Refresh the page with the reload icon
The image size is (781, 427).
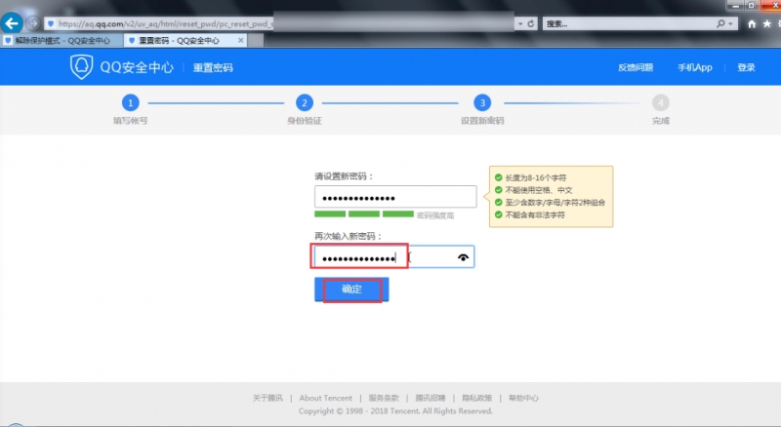point(531,23)
